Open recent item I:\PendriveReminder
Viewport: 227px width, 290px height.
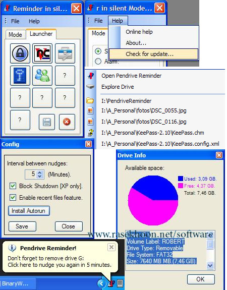pyautogui.click(x=126, y=101)
